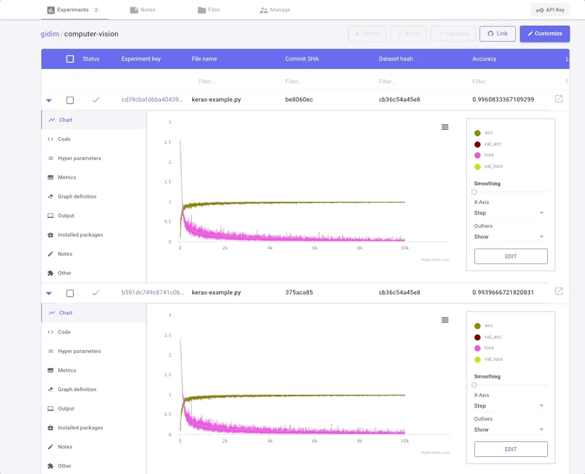Open Metrics panel in second experiment
The height and width of the screenshot is (474, 585).
67,371
